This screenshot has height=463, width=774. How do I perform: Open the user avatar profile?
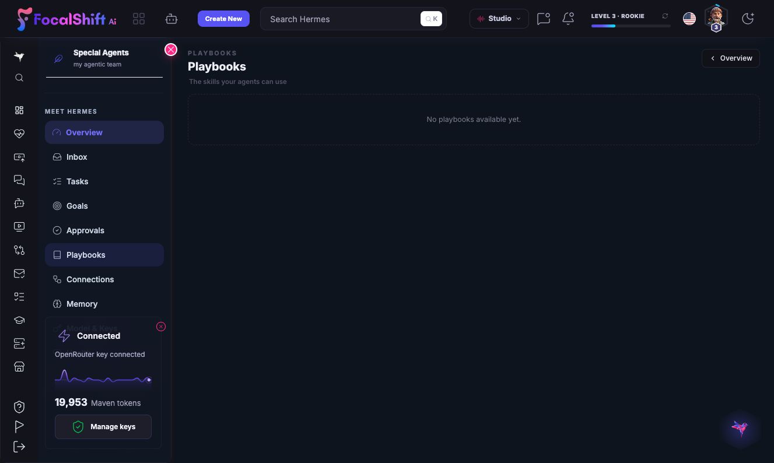716,17
